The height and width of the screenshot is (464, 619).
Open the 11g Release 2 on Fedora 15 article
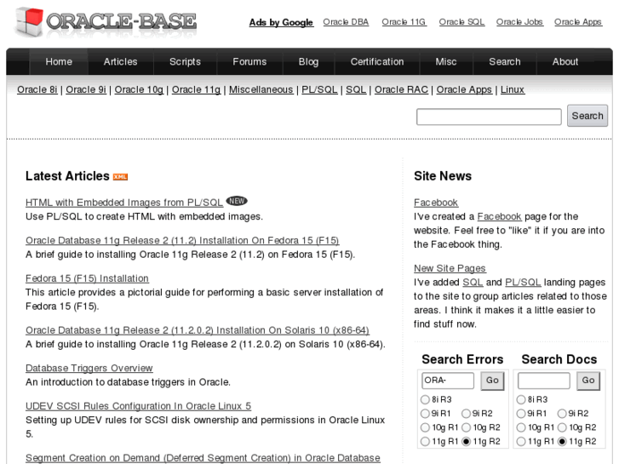182,240
